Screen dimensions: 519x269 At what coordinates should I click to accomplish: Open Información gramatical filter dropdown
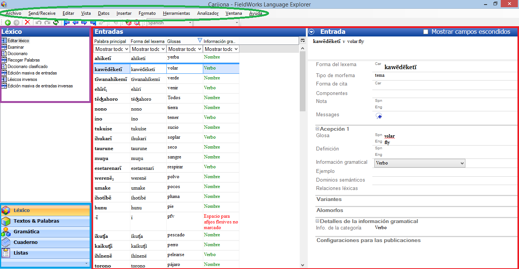click(221, 49)
